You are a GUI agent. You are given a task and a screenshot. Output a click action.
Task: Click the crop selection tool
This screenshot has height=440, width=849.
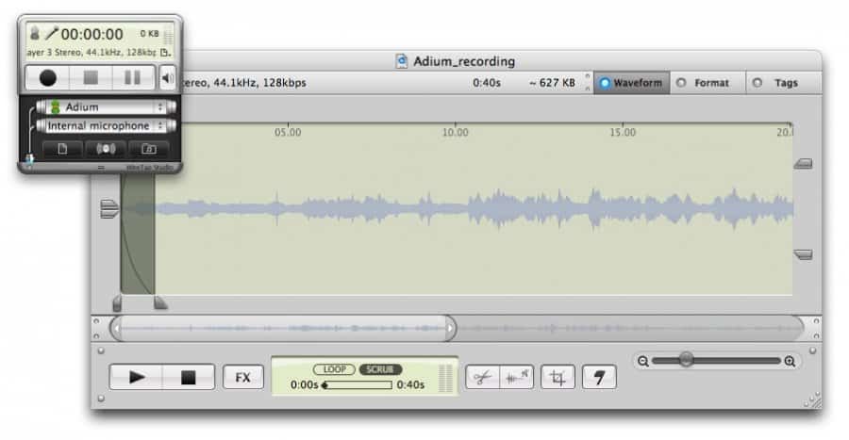558,377
